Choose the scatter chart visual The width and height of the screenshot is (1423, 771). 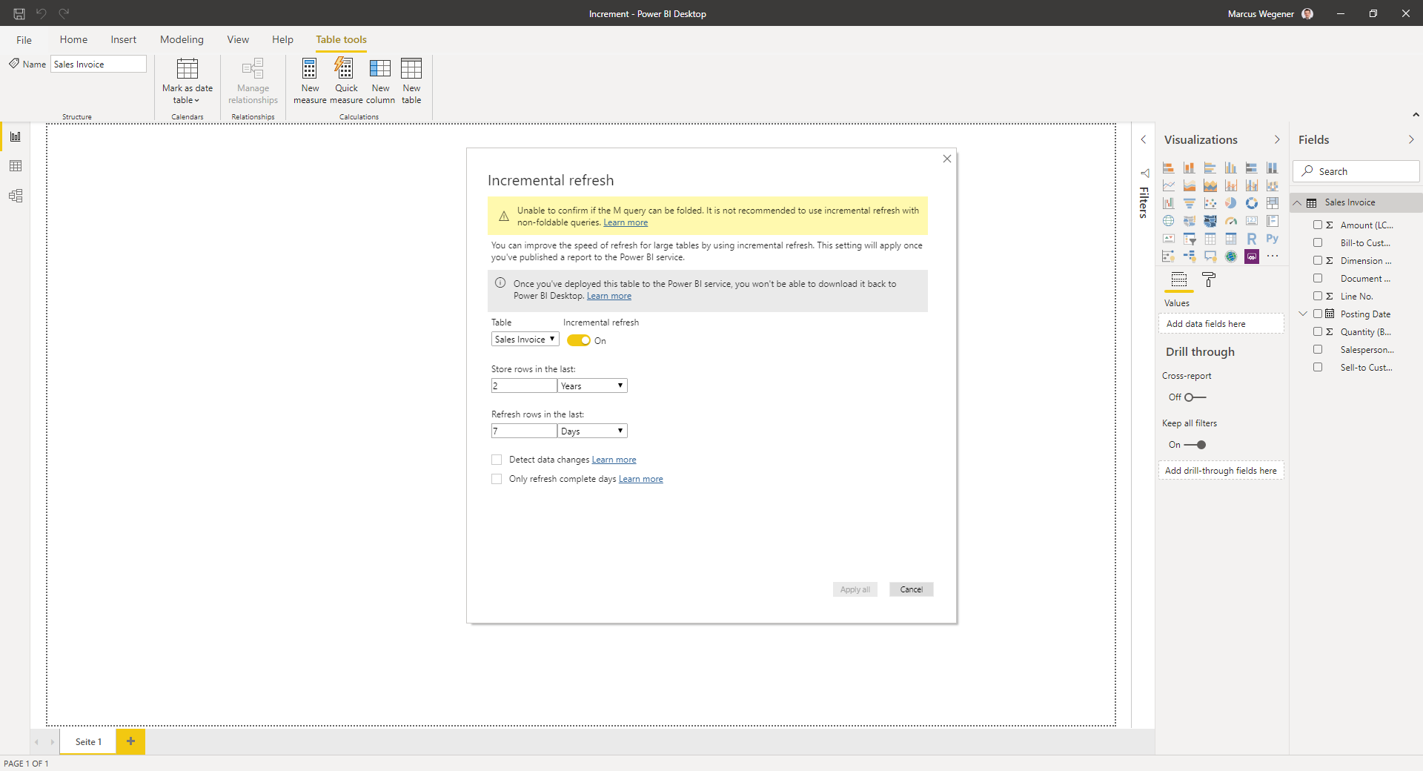1210,203
